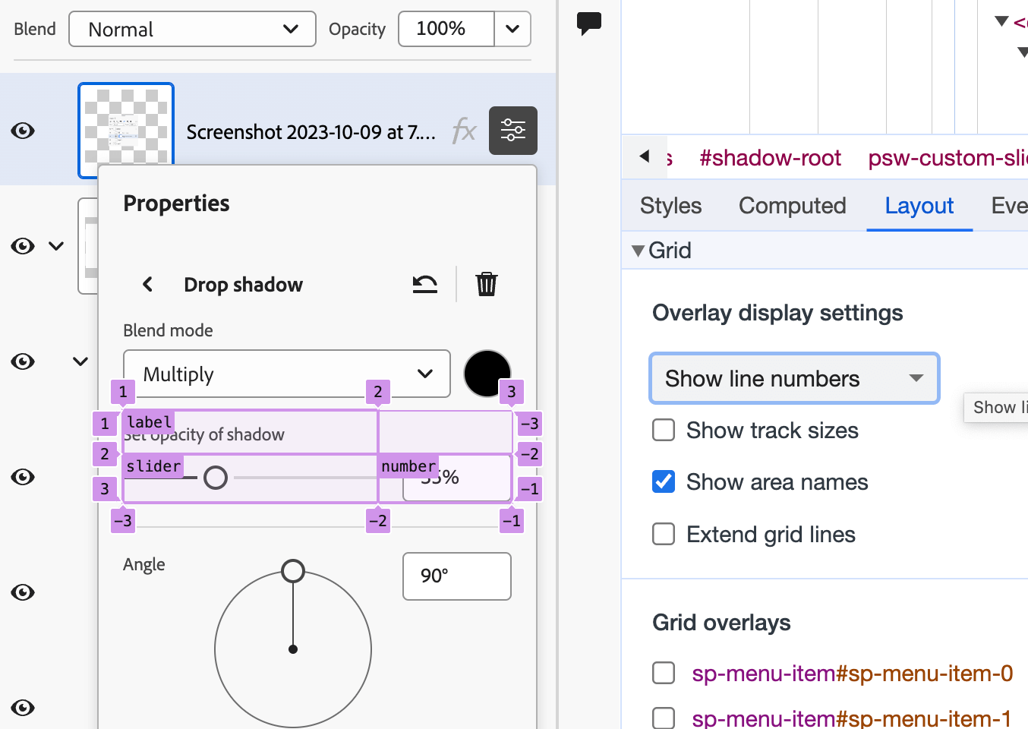This screenshot has height=729, width=1028.
Task: Open Show line numbers dropdown
Action: (793, 378)
